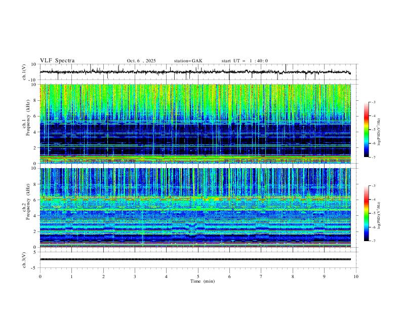Click the ch.2 colorbar label 'log(PSD)(V²/Hz)'

coord(379,215)
